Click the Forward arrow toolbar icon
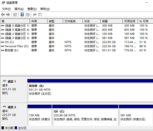This screenshot has width=153, height=131. click(x=8, y=14)
